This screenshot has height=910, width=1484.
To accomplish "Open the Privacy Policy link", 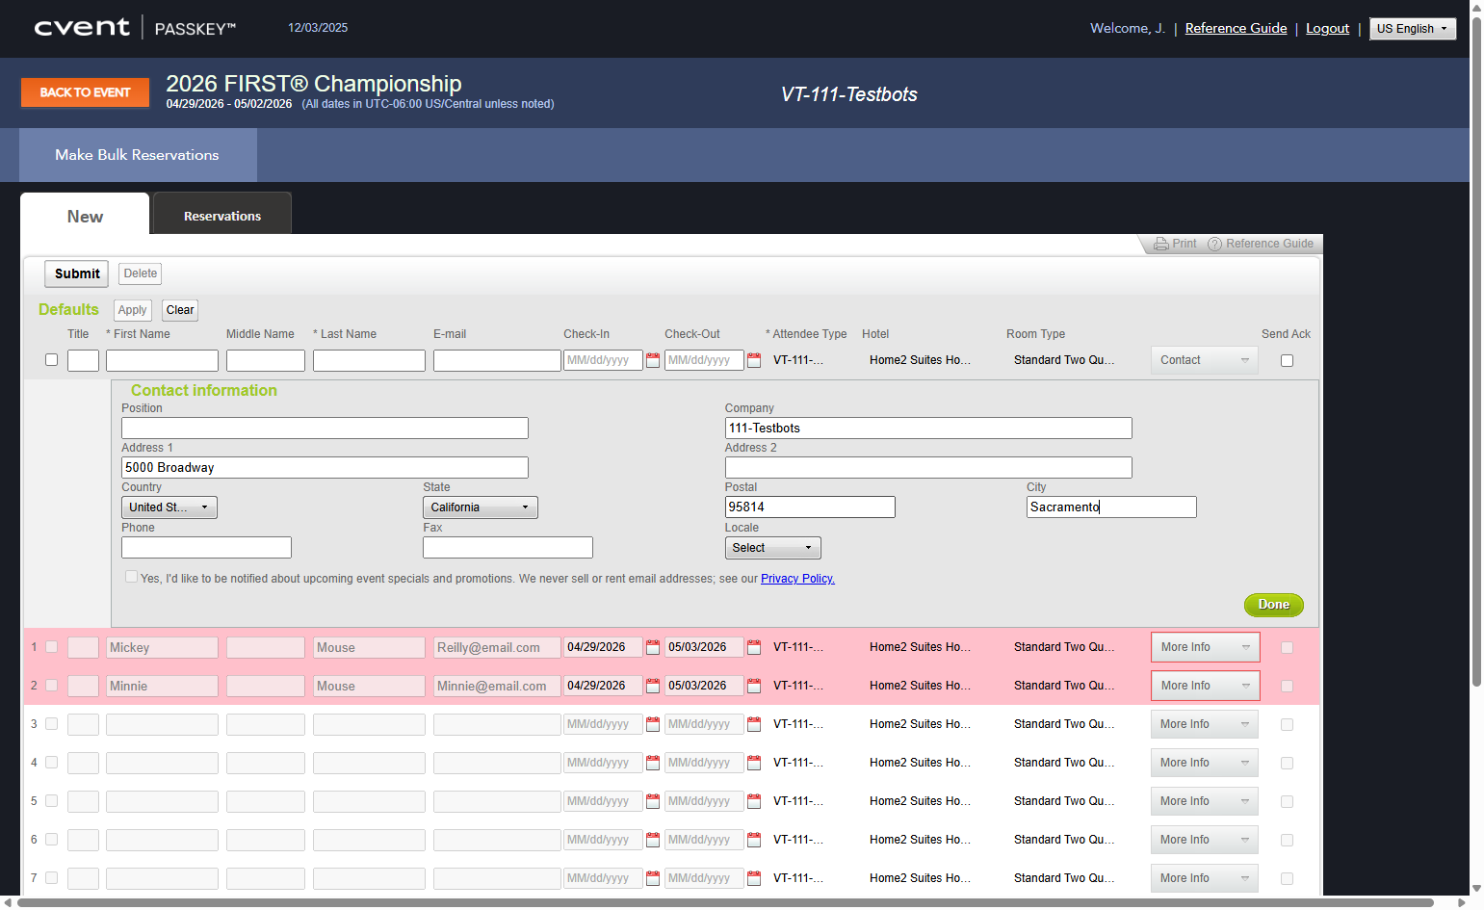I will pos(797,579).
